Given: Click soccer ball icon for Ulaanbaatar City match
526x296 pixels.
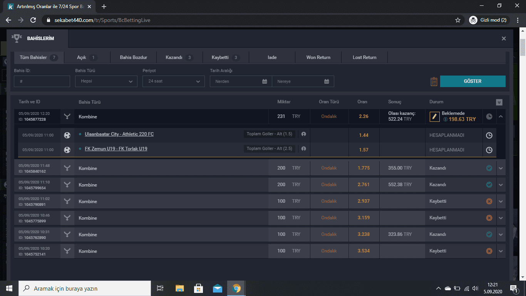Looking at the screenshot, I should coord(67,135).
